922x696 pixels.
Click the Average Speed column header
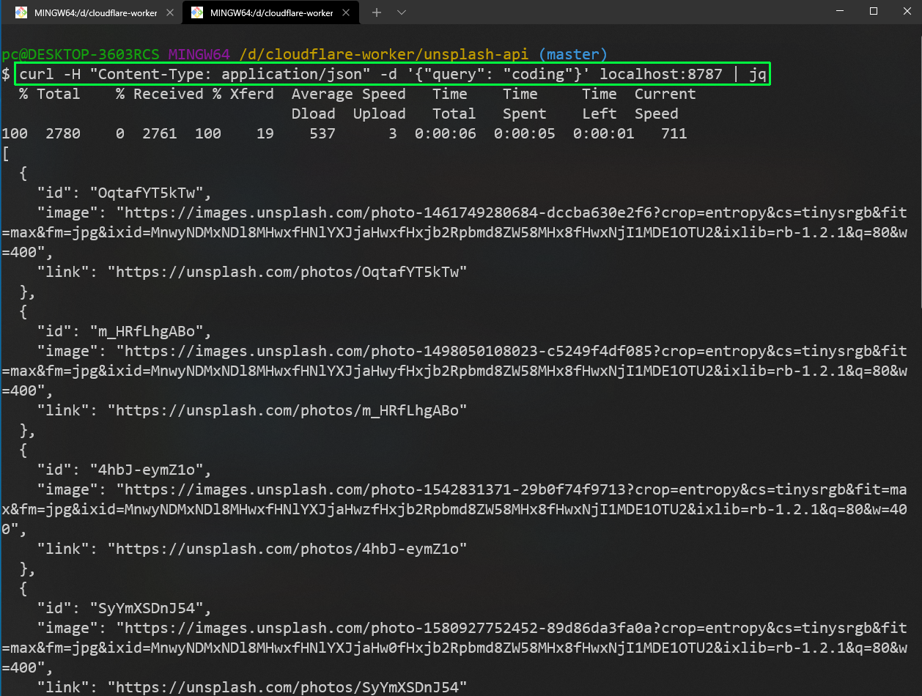[x=348, y=95]
